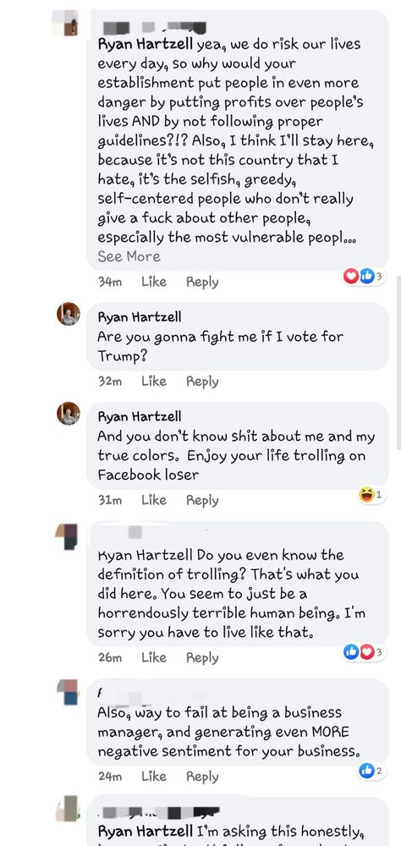Expand first comment with See More
This screenshot has height=846, width=401.
point(129,256)
